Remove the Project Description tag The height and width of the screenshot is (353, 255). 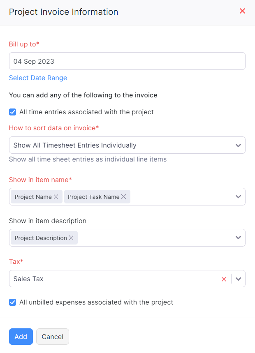tap(72, 238)
